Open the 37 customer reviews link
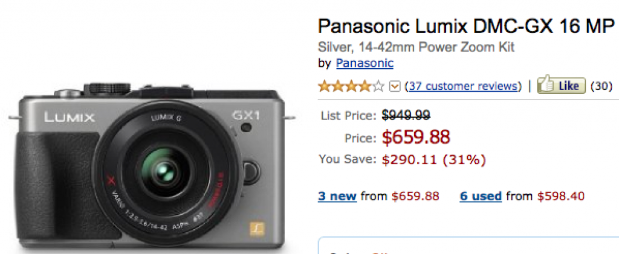This screenshot has width=619, height=254. click(463, 86)
